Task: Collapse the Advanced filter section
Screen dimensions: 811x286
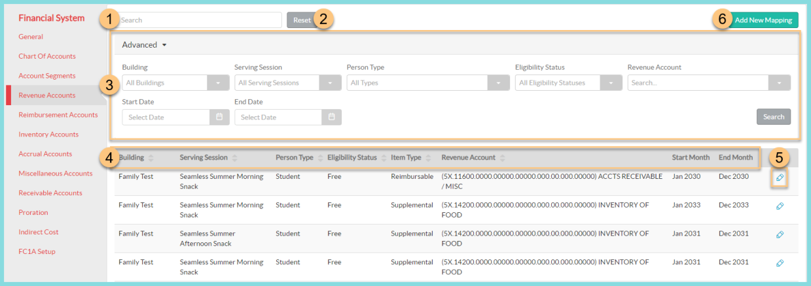Action: click(x=145, y=45)
